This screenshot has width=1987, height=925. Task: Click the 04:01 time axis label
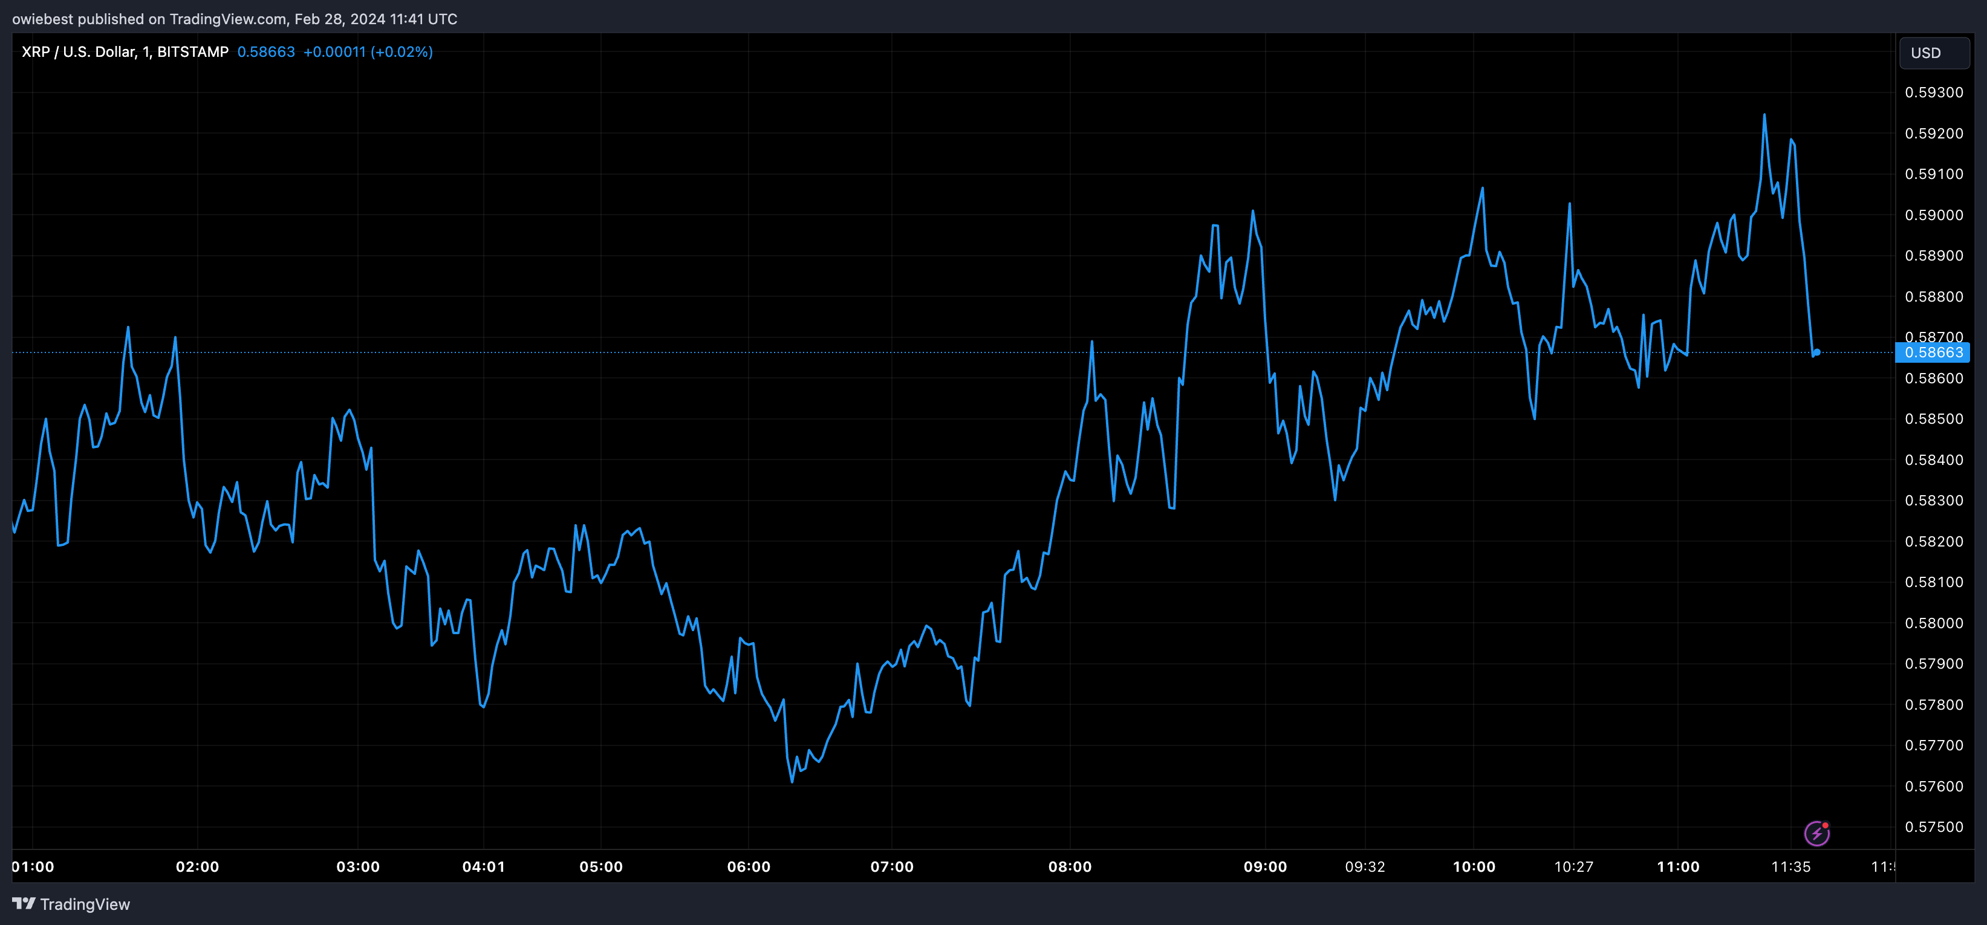click(x=484, y=866)
